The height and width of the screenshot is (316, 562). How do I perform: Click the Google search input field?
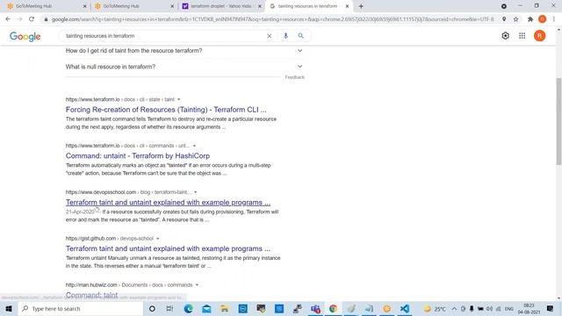(163, 36)
